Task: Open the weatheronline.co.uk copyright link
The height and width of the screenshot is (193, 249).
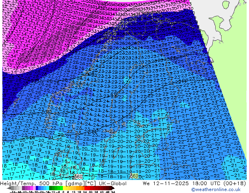Action: [216, 189]
